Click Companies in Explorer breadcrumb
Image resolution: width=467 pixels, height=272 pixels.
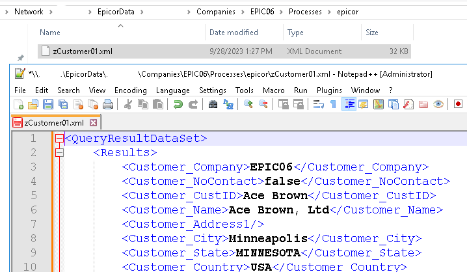pos(216,12)
